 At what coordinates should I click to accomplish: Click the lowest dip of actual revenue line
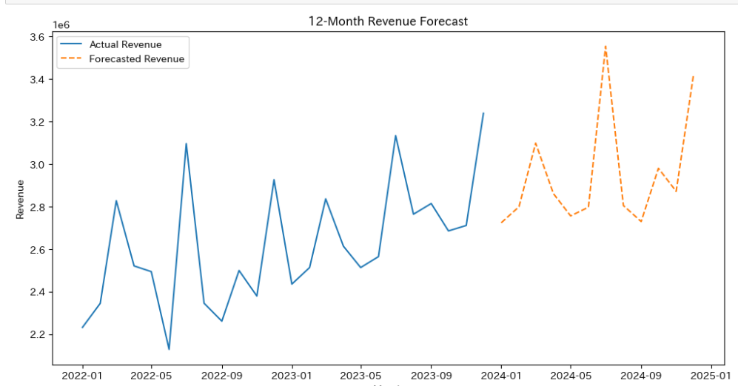[x=169, y=349]
